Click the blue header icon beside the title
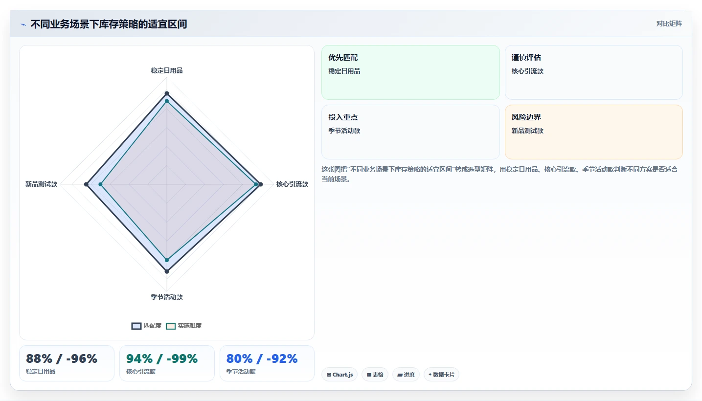This screenshot has height=401, width=702. 23,24
